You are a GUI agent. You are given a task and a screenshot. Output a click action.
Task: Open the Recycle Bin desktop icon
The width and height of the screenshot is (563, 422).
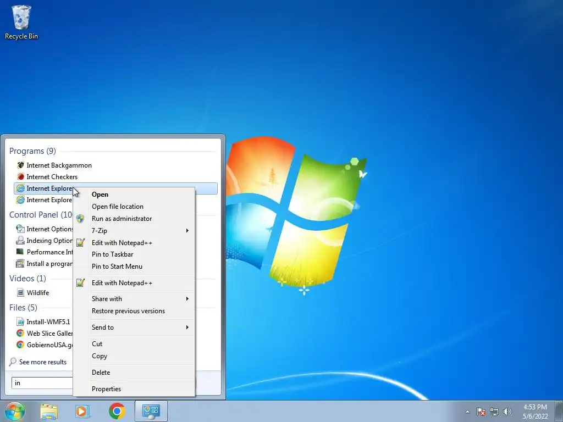(21, 22)
